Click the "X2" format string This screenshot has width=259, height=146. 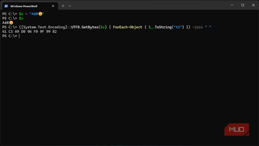178,27
